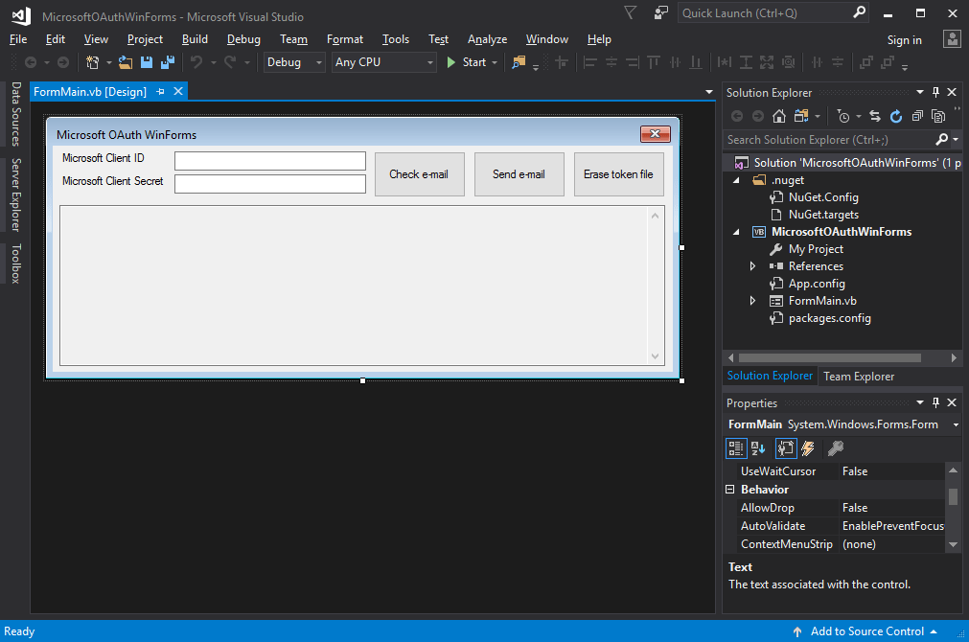Pin the Properties panel
The image size is (969, 642).
[x=935, y=402]
